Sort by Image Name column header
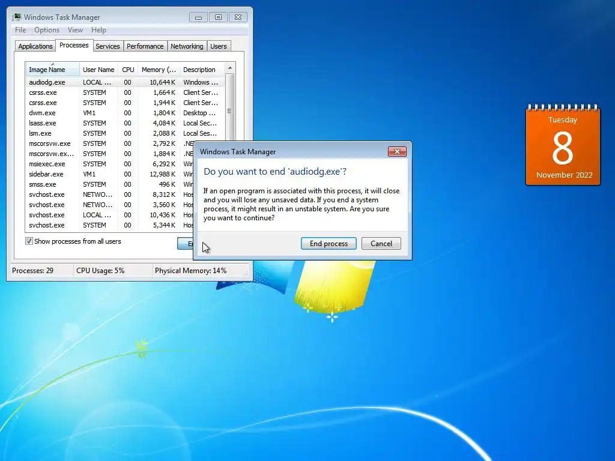This screenshot has height=461, width=615. click(x=53, y=70)
